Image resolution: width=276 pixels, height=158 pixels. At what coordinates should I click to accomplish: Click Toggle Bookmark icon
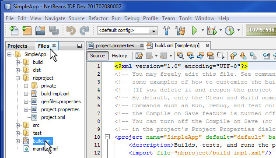click(x=253, y=56)
